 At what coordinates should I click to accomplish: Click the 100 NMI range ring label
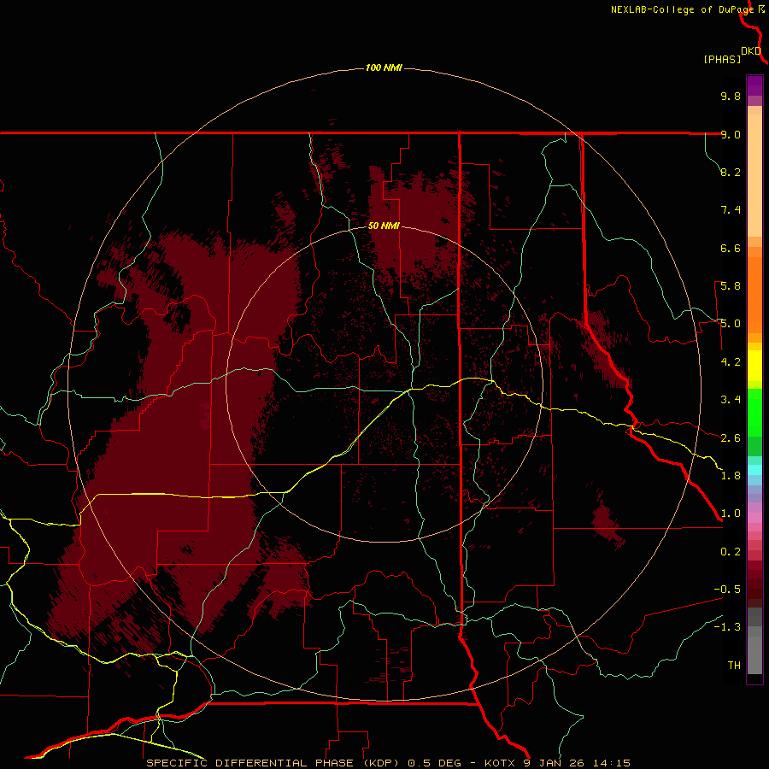click(x=384, y=68)
